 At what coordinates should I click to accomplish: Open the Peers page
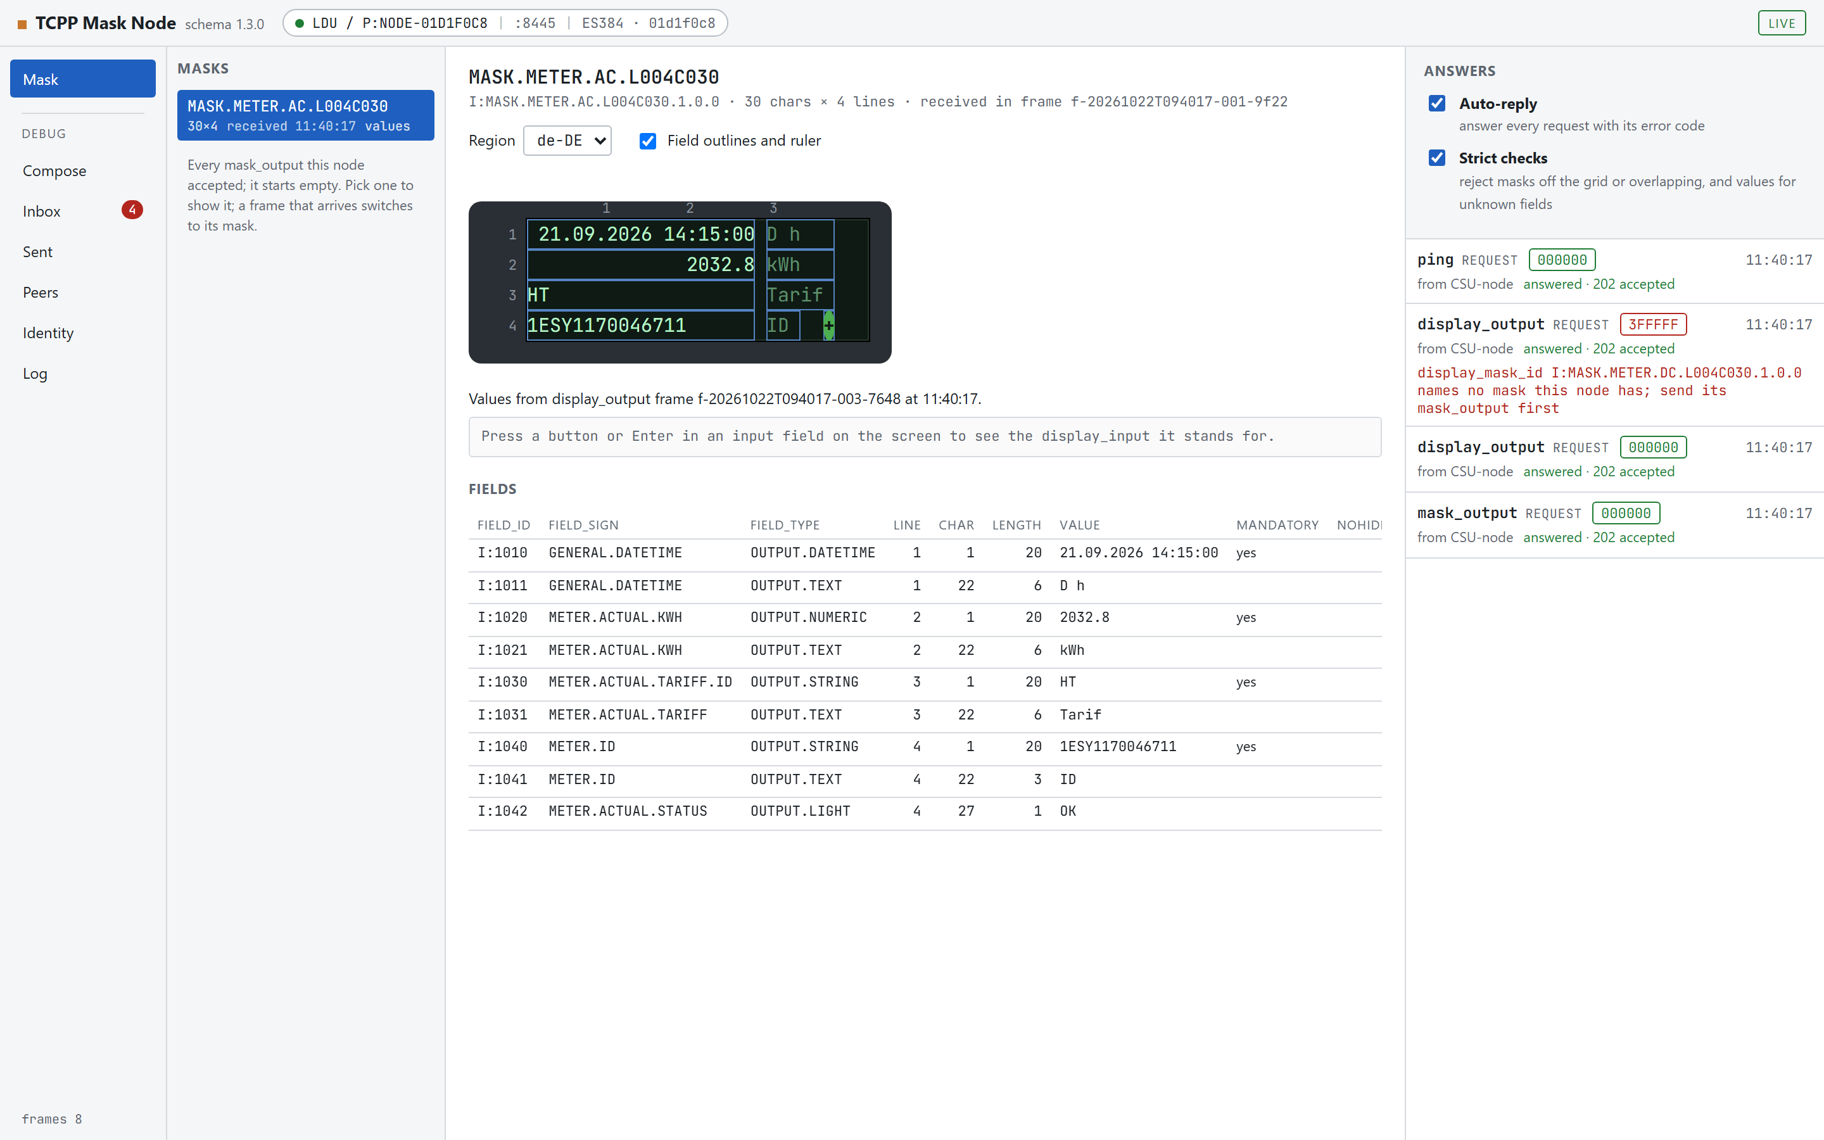pyautogui.click(x=83, y=293)
